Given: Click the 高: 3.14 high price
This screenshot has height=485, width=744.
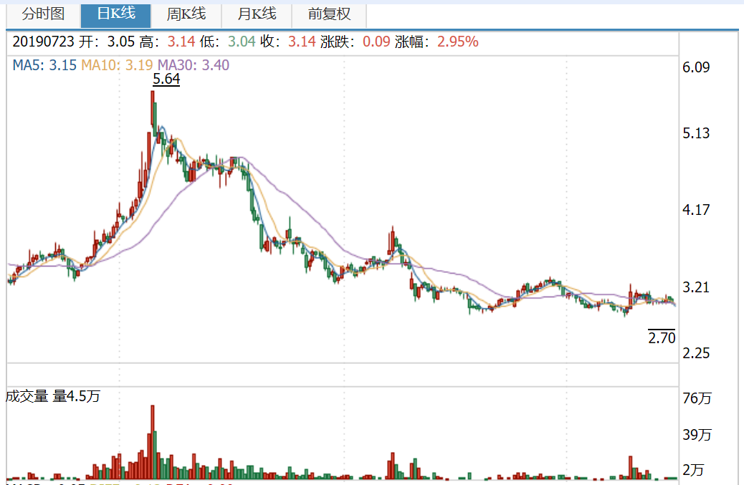Looking at the screenshot, I should [167, 42].
